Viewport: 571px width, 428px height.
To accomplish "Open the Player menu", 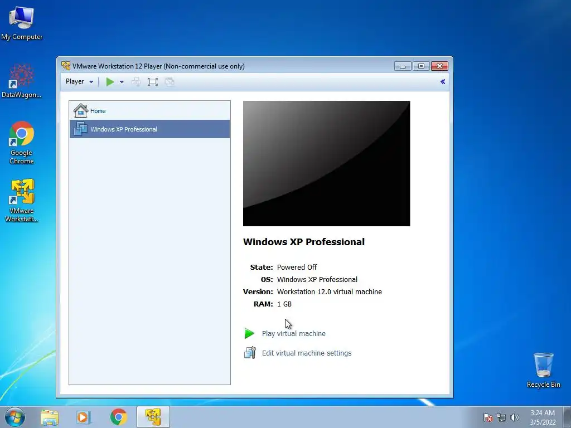I will pyautogui.click(x=79, y=81).
